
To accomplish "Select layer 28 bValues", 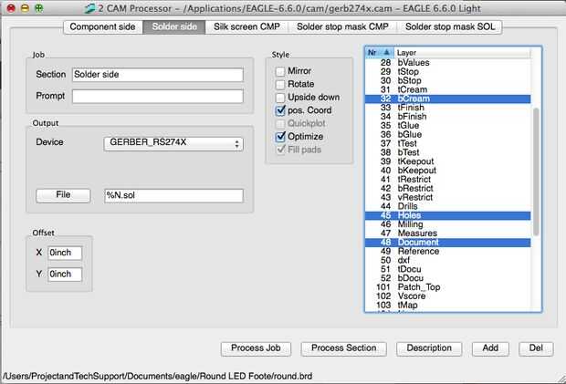I will [x=448, y=63].
